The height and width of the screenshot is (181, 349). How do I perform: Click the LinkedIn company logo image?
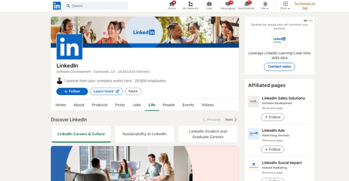(69, 47)
